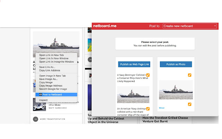Open the Wired source link
The width and height of the screenshot is (222, 139).
pos(162,108)
